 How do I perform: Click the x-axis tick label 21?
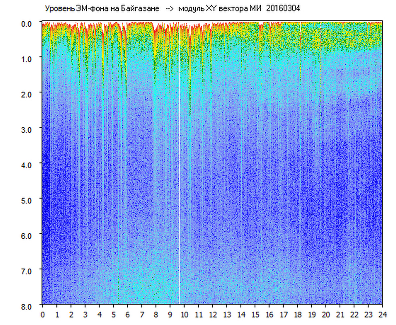click(340, 315)
